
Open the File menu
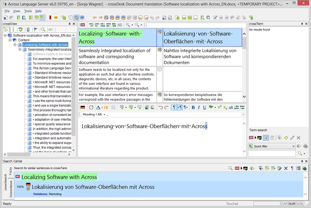point(7,11)
